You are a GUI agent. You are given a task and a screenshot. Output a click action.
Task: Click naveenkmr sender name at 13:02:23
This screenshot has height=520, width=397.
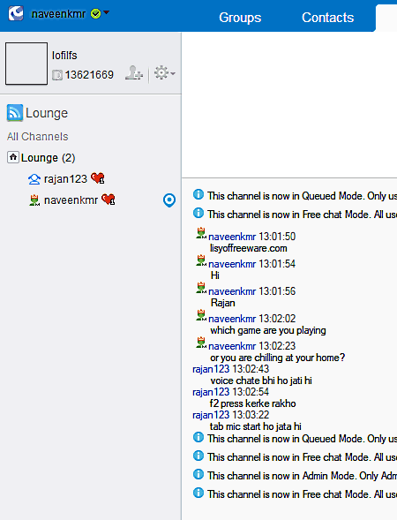(232, 346)
